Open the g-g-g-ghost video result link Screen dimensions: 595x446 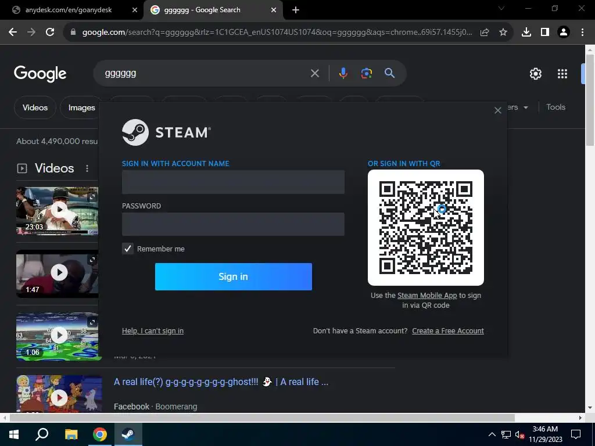click(x=221, y=382)
